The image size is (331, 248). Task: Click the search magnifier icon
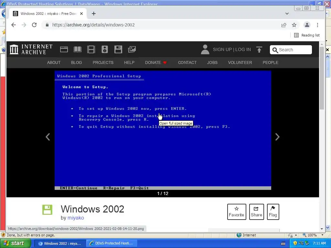275,50
